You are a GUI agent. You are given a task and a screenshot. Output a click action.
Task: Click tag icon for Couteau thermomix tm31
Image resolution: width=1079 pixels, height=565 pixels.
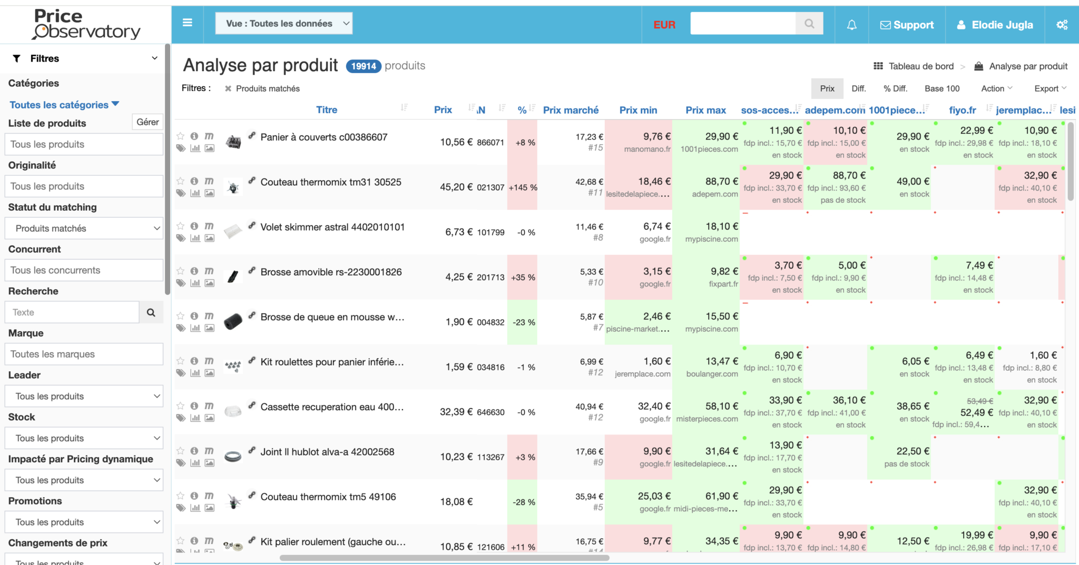click(181, 193)
